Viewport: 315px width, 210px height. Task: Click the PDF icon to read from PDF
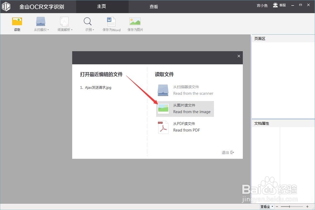(x=163, y=127)
